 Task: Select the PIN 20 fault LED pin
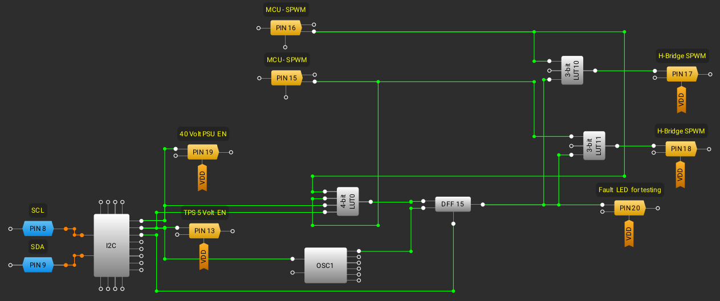629,208
